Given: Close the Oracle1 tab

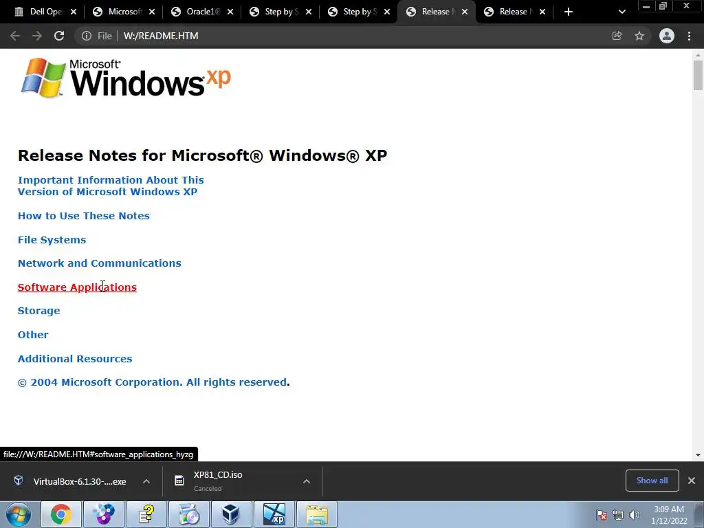Looking at the screenshot, I should tap(230, 12).
